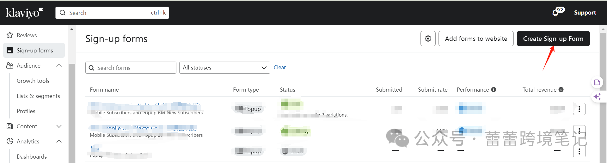Open the first form's three-dot menu
The image size is (607, 163).
579,109
